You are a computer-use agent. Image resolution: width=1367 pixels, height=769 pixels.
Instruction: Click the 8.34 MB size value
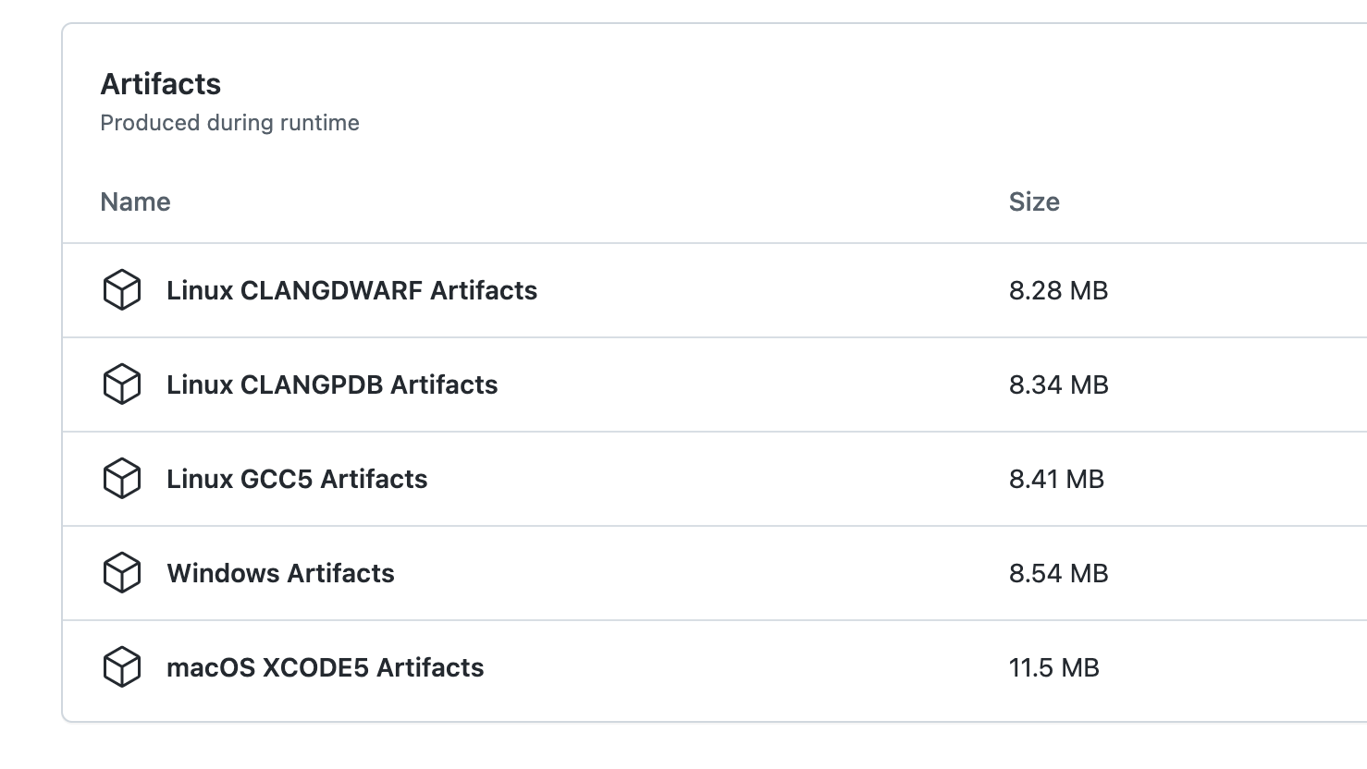1058,384
